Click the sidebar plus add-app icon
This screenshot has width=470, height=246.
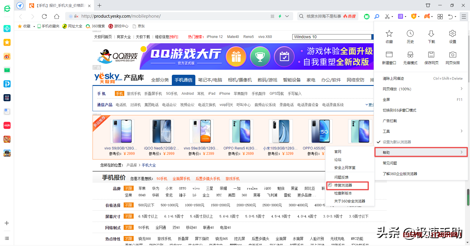tap(7, 223)
